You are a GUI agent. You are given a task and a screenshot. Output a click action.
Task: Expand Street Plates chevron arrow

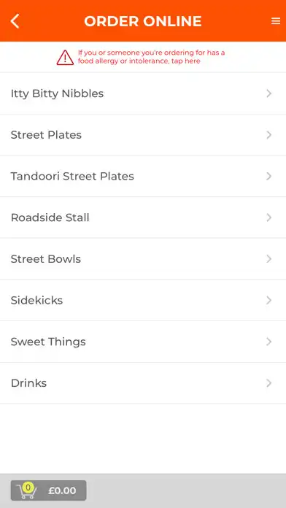[x=268, y=135]
